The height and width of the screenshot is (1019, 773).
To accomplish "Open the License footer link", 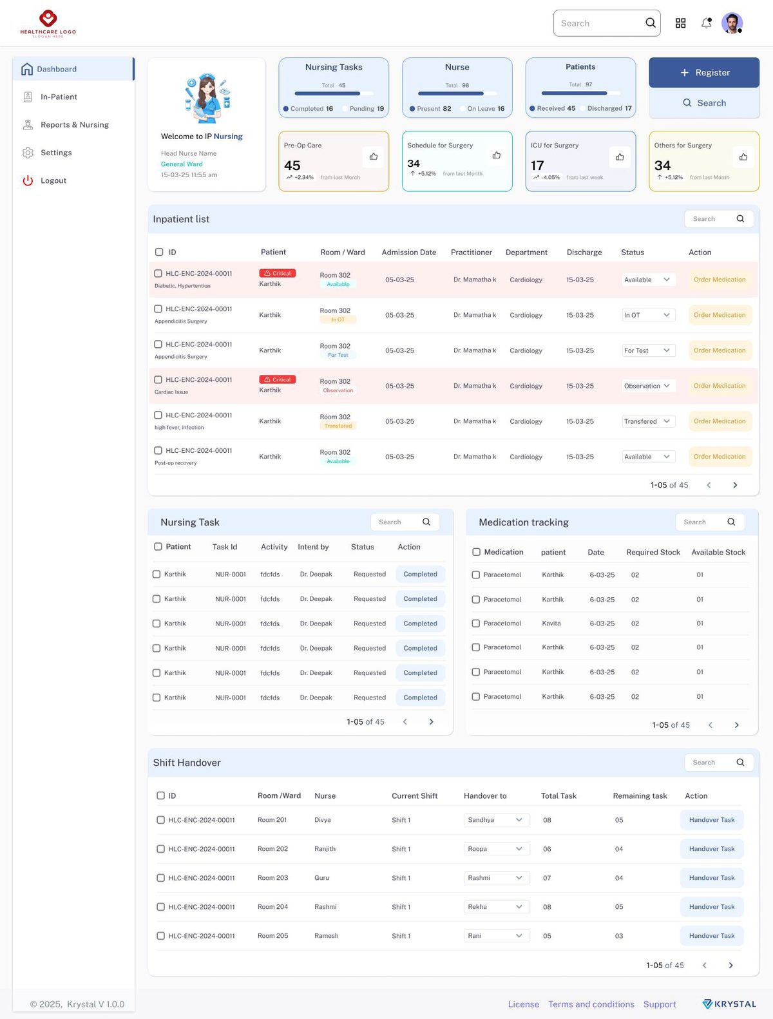I will point(524,1004).
